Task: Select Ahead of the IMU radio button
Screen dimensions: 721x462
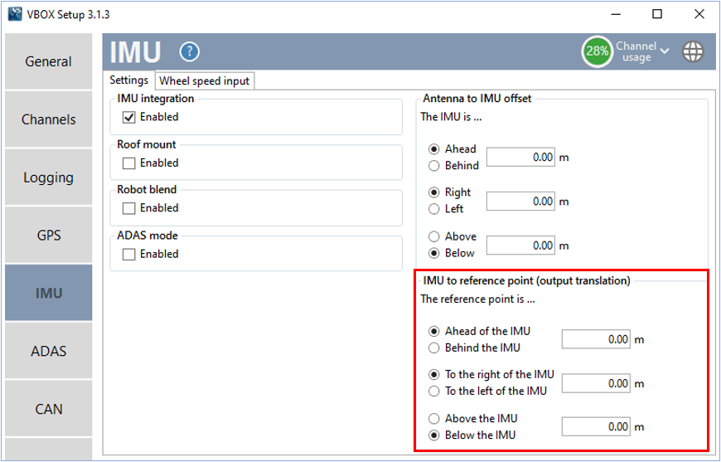Action: click(x=433, y=331)
